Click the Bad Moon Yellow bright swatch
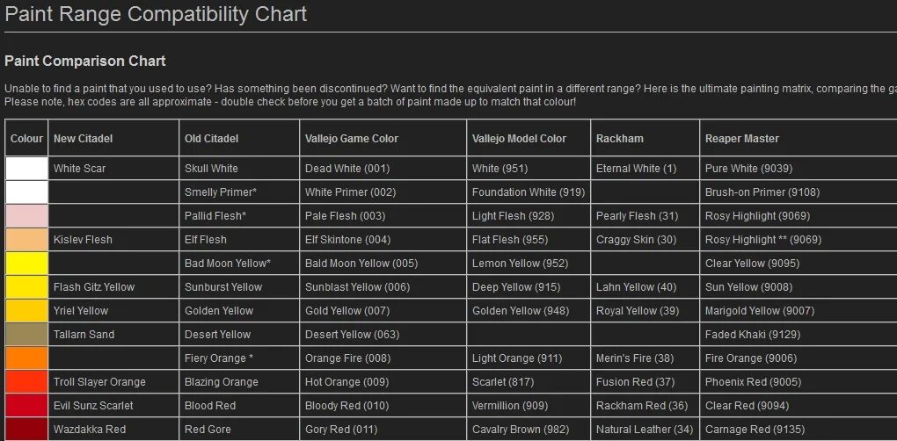 pos(26,264)
